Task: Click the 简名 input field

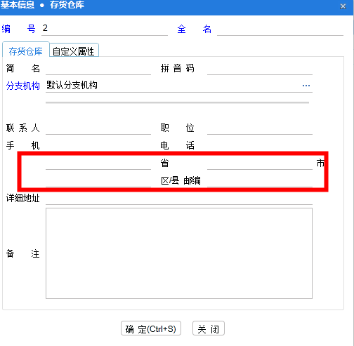Action: click(98, 69)
